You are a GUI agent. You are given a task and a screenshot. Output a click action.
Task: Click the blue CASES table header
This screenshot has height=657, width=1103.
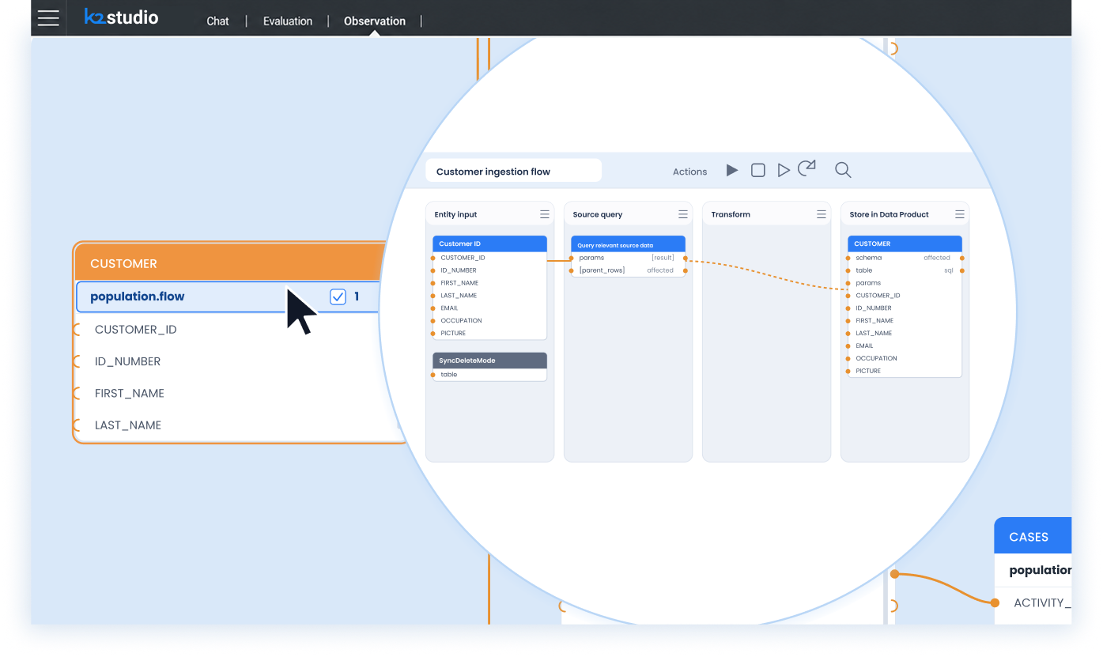(1033, 536)
